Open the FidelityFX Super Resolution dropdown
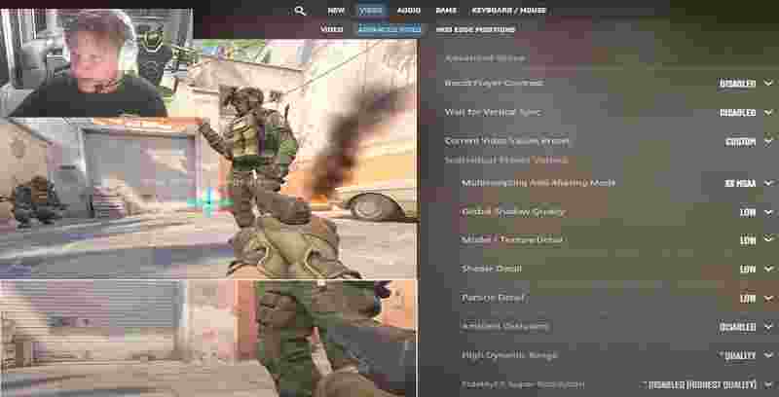Image resolution: width=779 pixels, height=397 pixels. 708,384
